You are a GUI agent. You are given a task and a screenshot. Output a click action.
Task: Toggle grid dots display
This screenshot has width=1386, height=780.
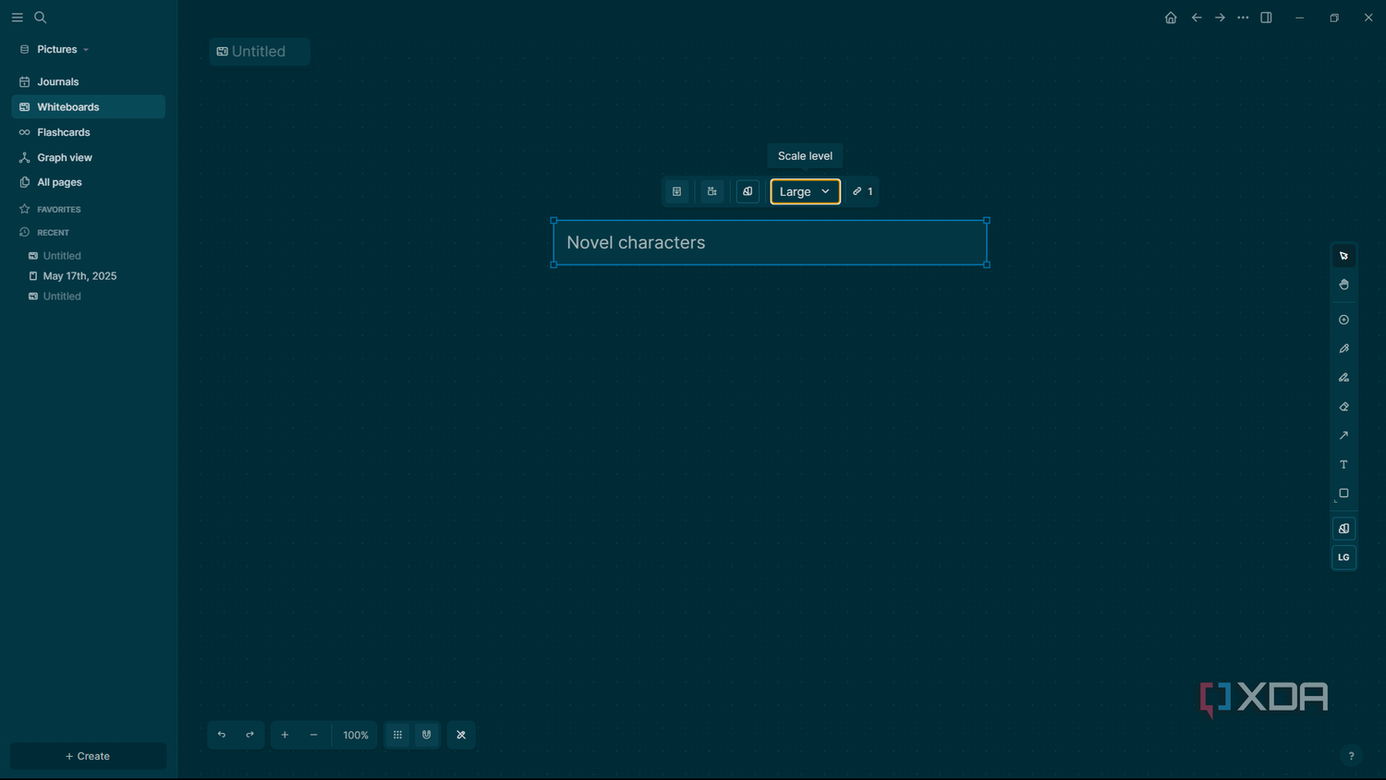[397, 735]
